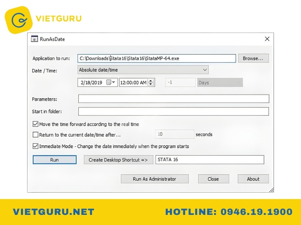Image resolution: width=301 pixels, height=225 pixels.
Task: Increase the time with the up spinner arrow
Action: pos(151,81)
